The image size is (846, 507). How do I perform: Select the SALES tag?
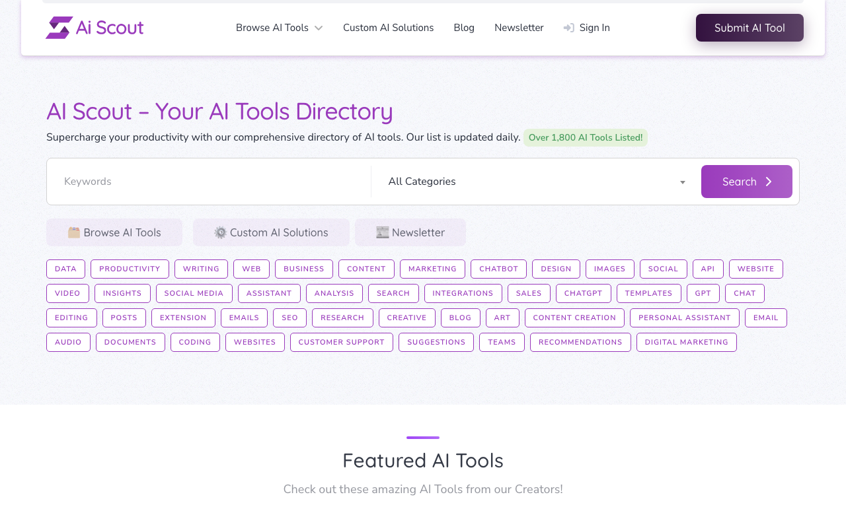pos(529,293)
